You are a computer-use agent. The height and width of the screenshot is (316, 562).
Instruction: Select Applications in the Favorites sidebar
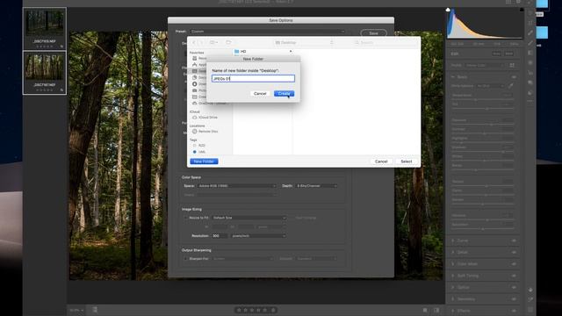(x=199, y=65)
